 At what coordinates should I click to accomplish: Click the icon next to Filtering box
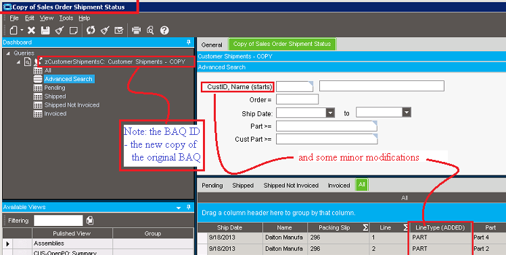pyautogui.click(x=90, y=221)
